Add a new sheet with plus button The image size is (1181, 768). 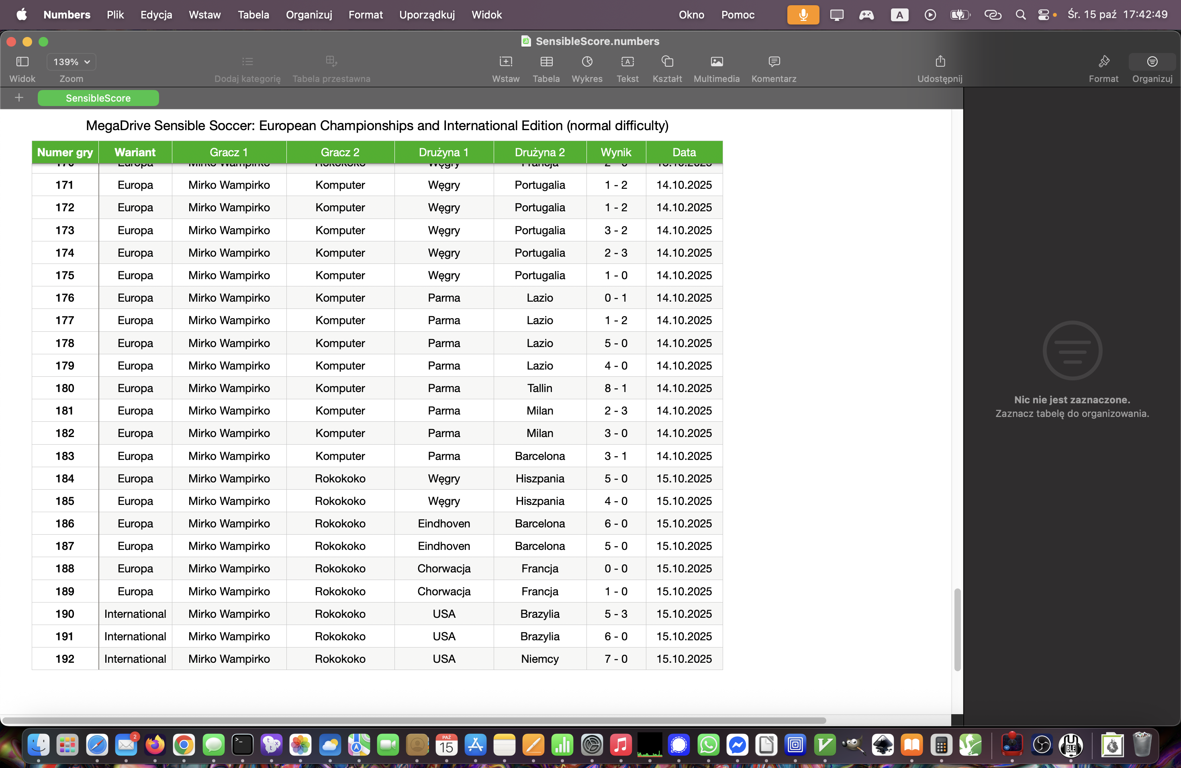tap(19, 98)
